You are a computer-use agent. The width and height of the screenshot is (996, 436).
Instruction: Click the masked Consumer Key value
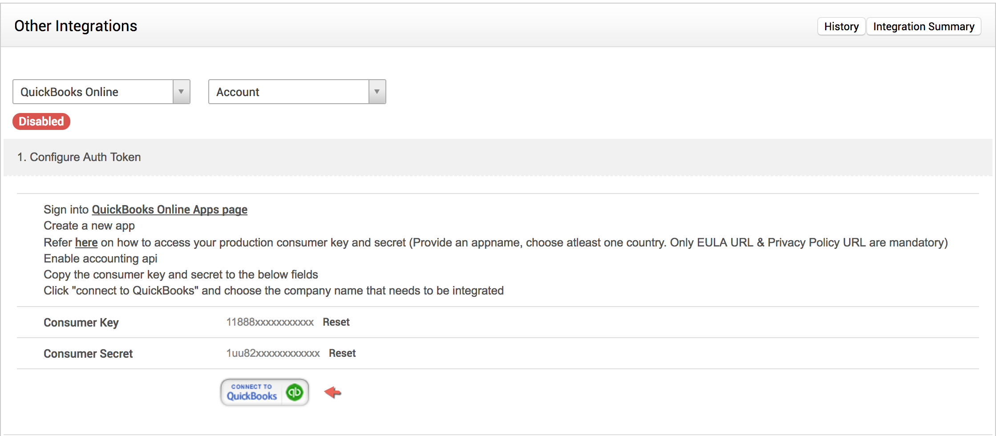point(270,322)
